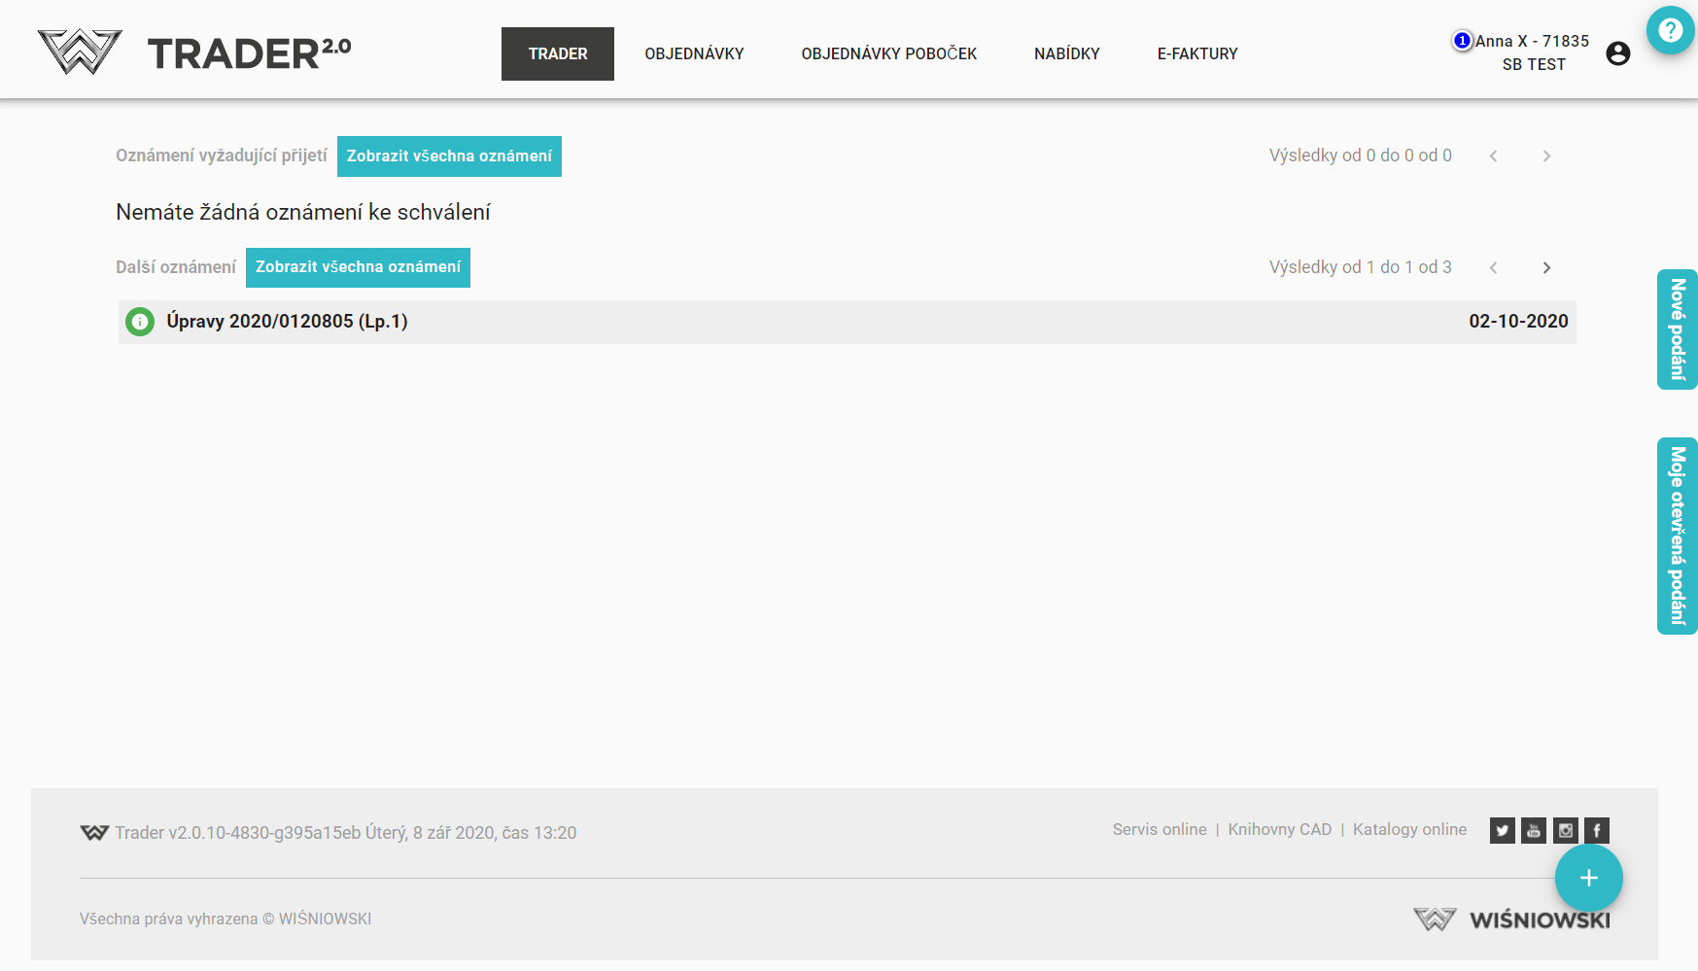
Task: Open the user account profile icon
Action: [1617, 53]
